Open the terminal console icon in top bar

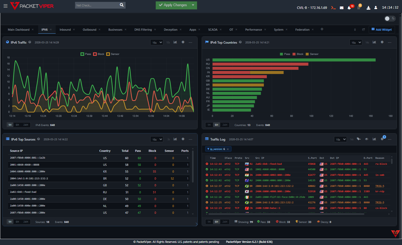(x=333, y=8)
